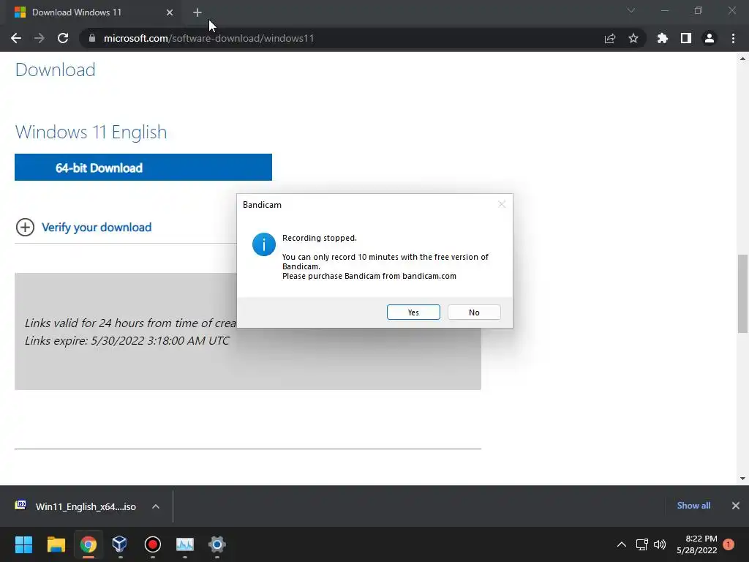Image resolution: width=749 pixels, height=562 pixels.
Task: Click the Links expire date text
Action: point(127,341)
